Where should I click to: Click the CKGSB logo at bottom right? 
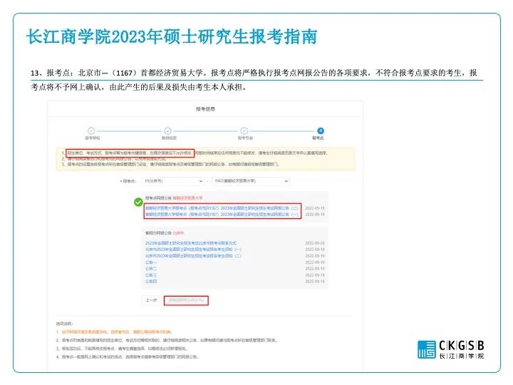pyautogui.click(x=450, y=349)
